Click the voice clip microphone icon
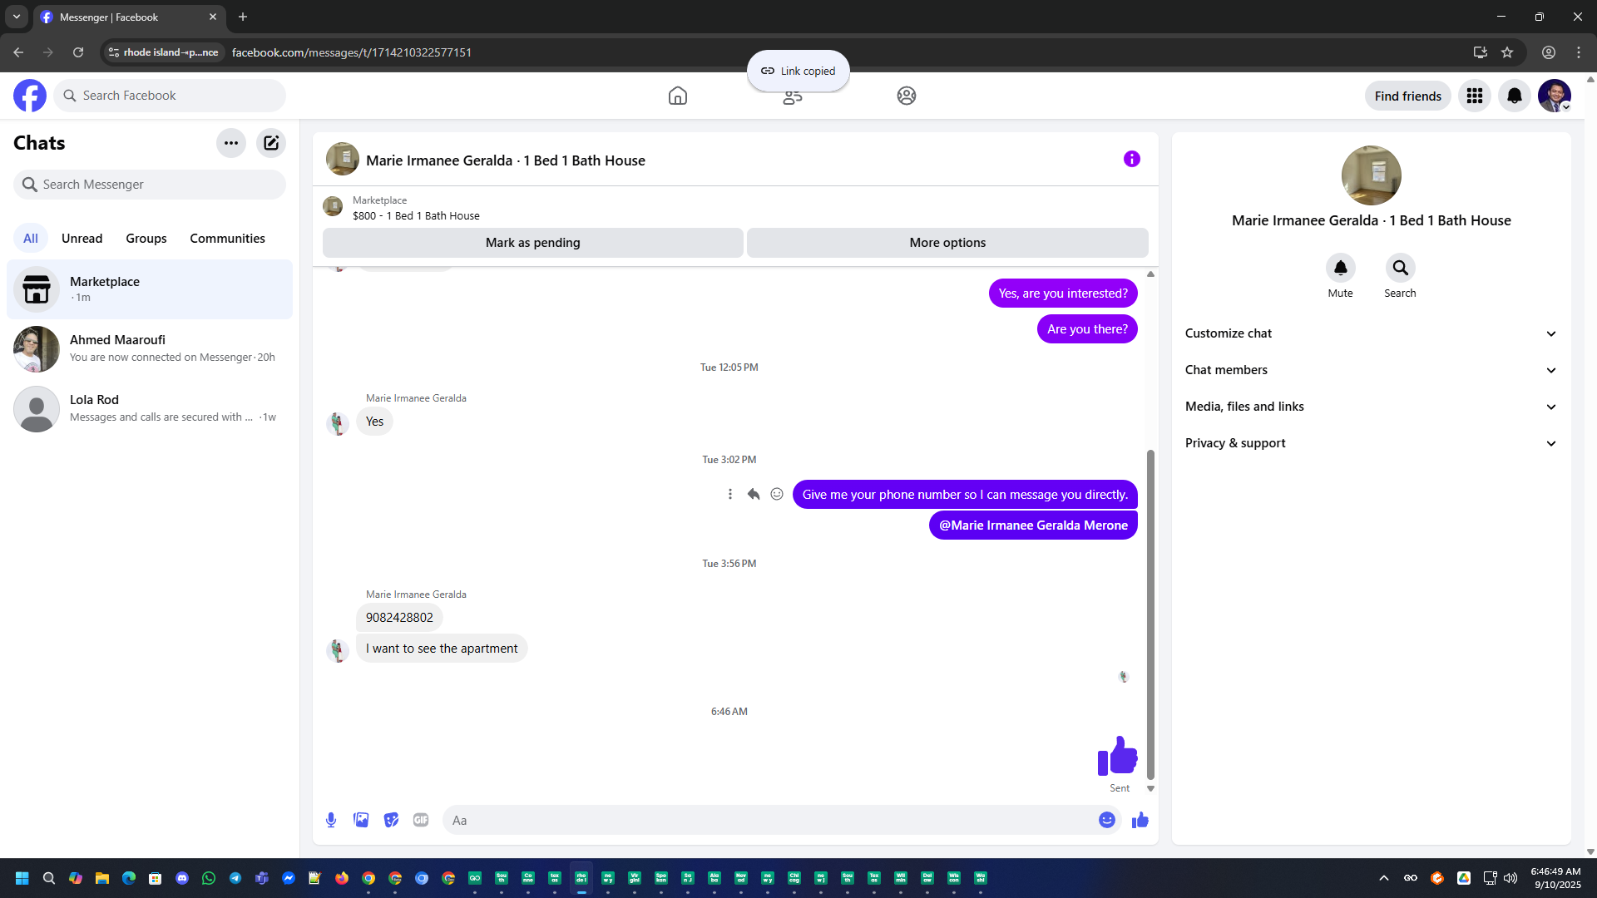This screenshot has width=1597, height=898. coord(331,820)
